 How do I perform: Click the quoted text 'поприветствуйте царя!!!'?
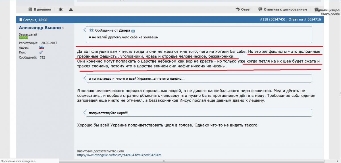(x=108, y=113)
